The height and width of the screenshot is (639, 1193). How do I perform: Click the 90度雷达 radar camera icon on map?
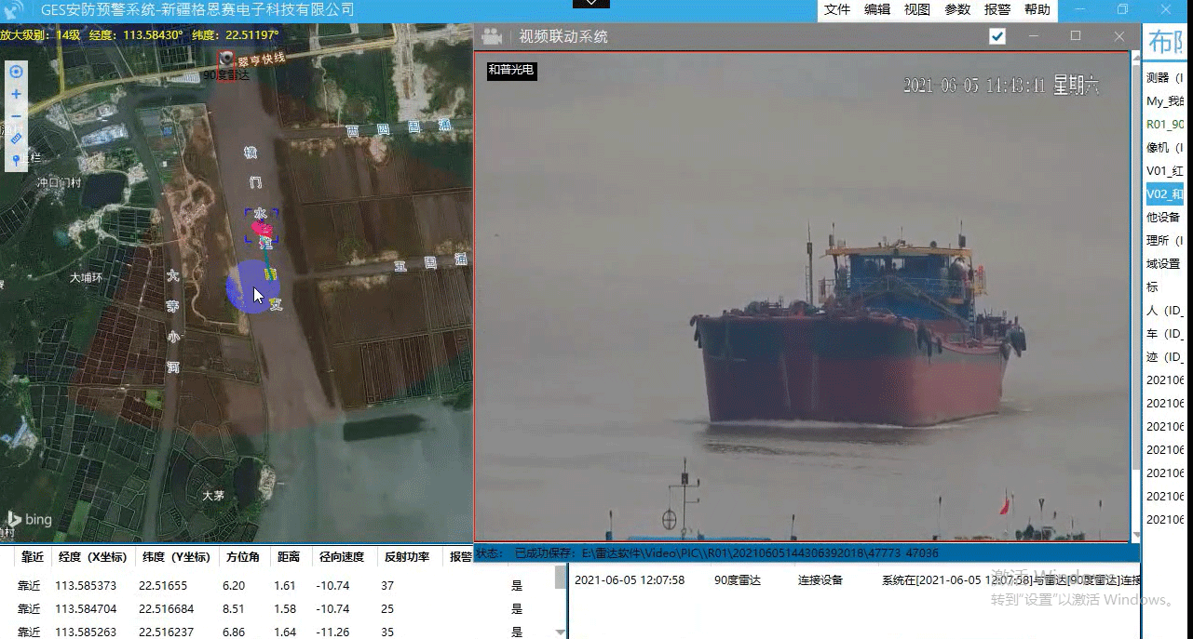pos(226,60)
